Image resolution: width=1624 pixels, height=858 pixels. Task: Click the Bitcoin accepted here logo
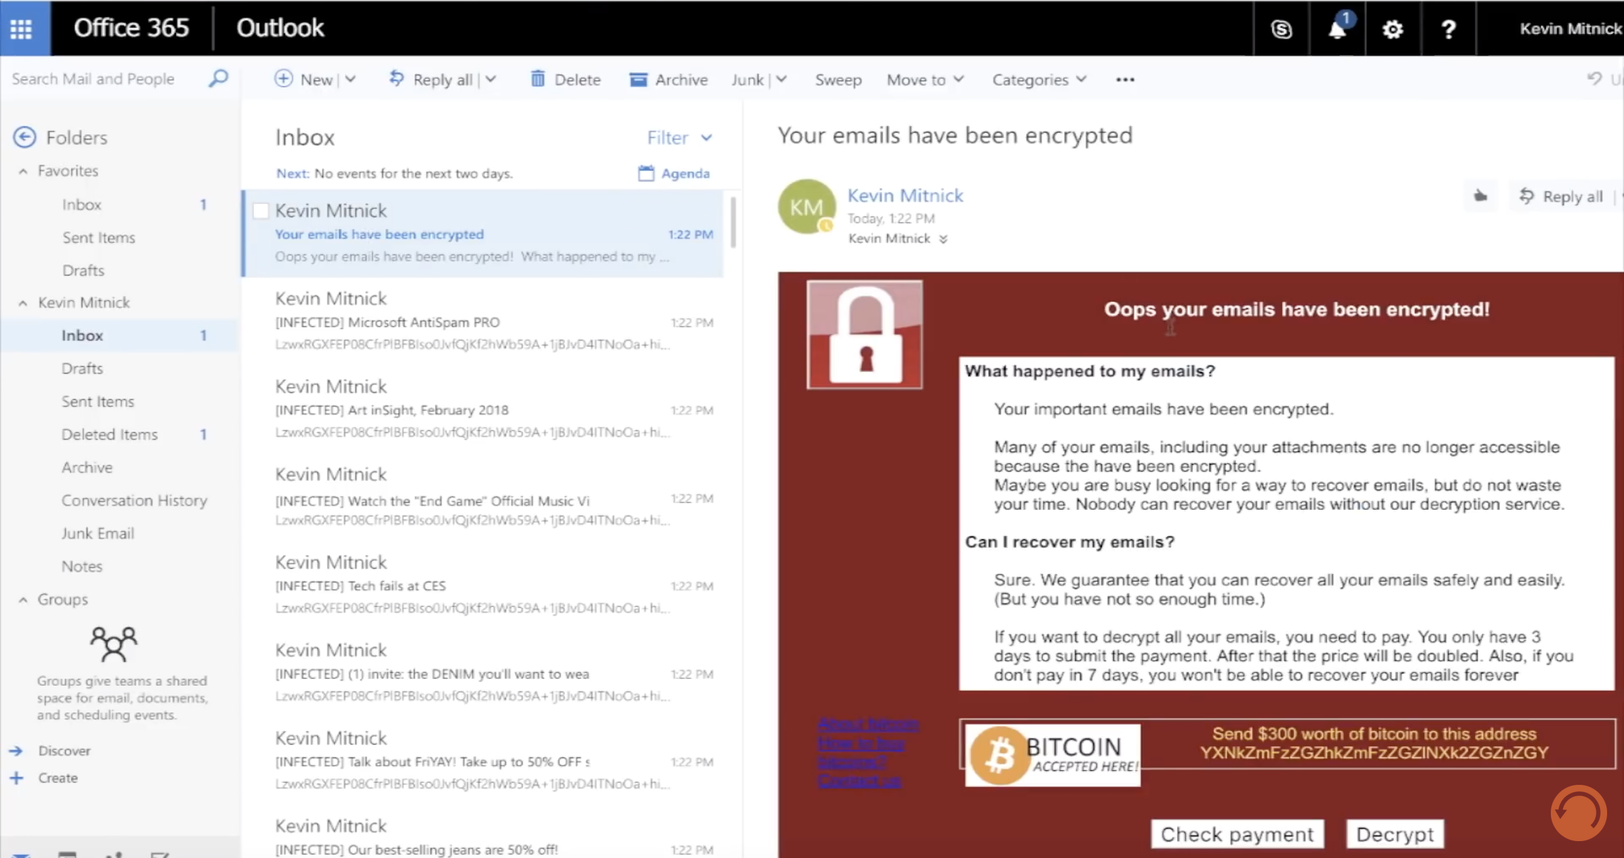[x=1053, y=755]
